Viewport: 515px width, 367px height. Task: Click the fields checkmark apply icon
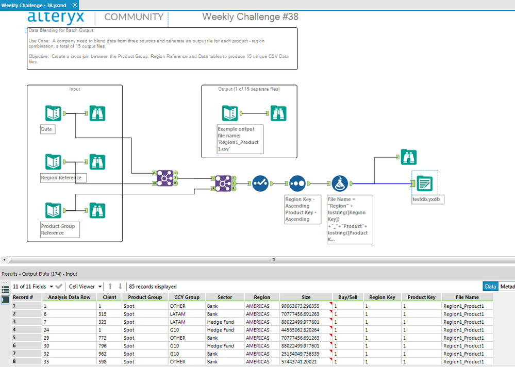[59, 287]
